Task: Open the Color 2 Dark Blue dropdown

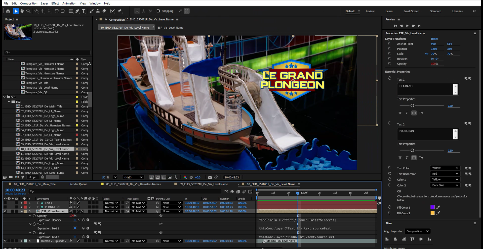Action: (x=445, y=185)
